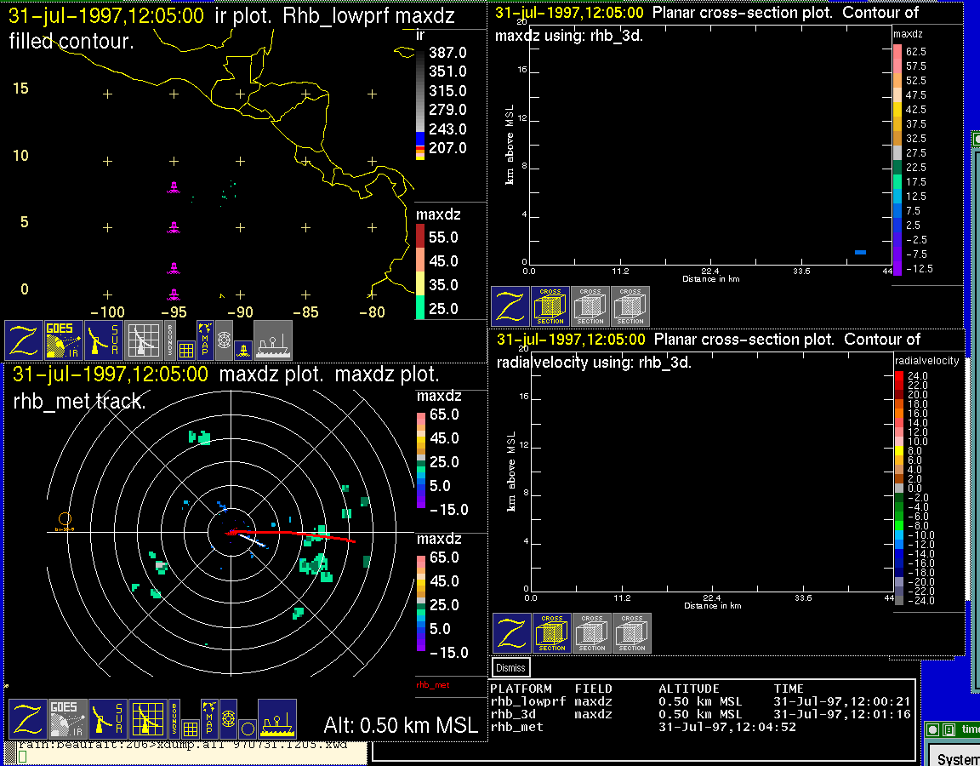Select the GOES IR satellite icon in top plot
980x766 pixels.
65,340
